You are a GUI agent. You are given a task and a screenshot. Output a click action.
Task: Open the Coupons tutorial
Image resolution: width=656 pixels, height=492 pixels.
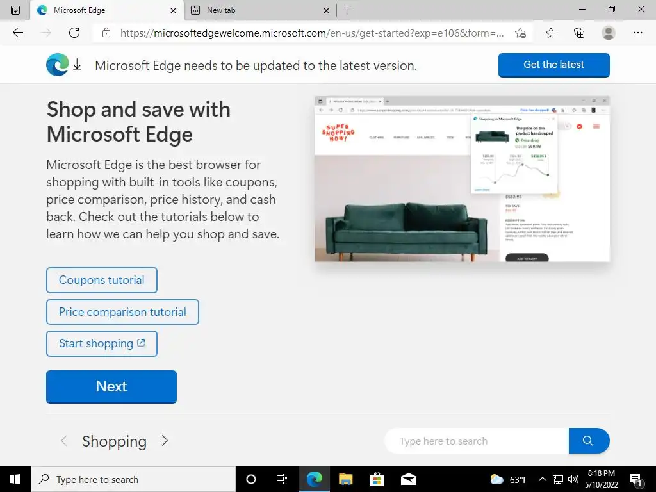coord(102,280)
